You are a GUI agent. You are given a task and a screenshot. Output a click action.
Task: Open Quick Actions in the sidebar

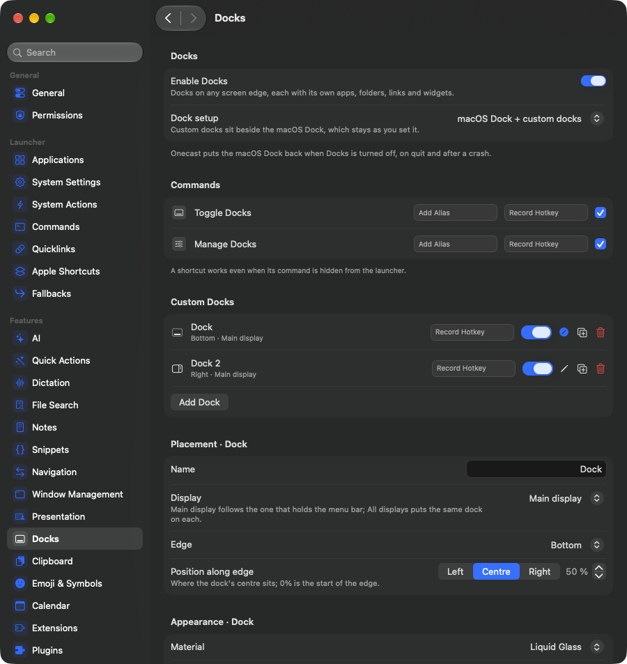[x=75, y=360]
